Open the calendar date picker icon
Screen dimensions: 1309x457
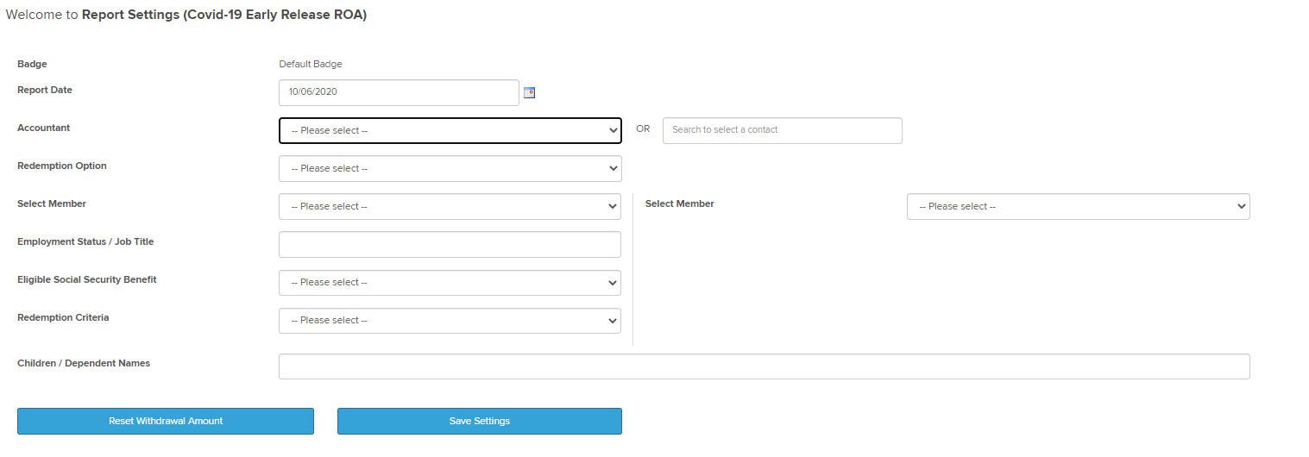[x=530, y=92]
